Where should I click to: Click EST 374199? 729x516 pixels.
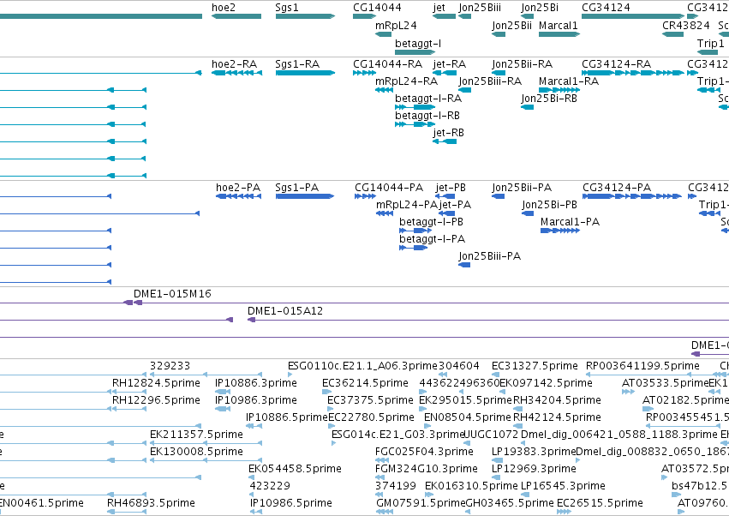[379, 495]
